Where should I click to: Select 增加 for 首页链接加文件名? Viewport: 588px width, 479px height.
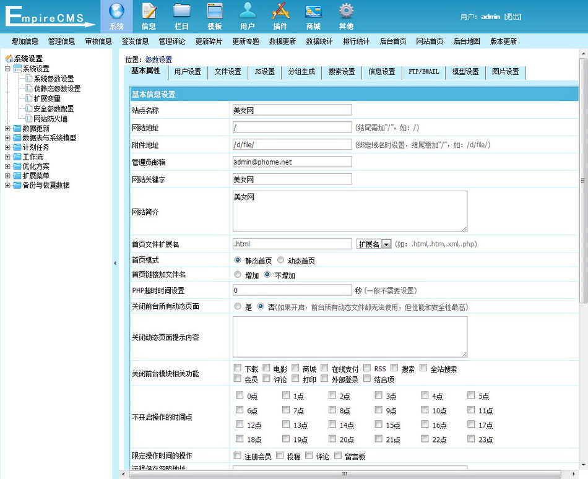[x=238, y=275]
